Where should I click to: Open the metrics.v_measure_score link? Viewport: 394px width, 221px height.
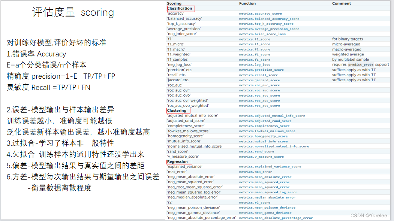click(x=261, y=157)
